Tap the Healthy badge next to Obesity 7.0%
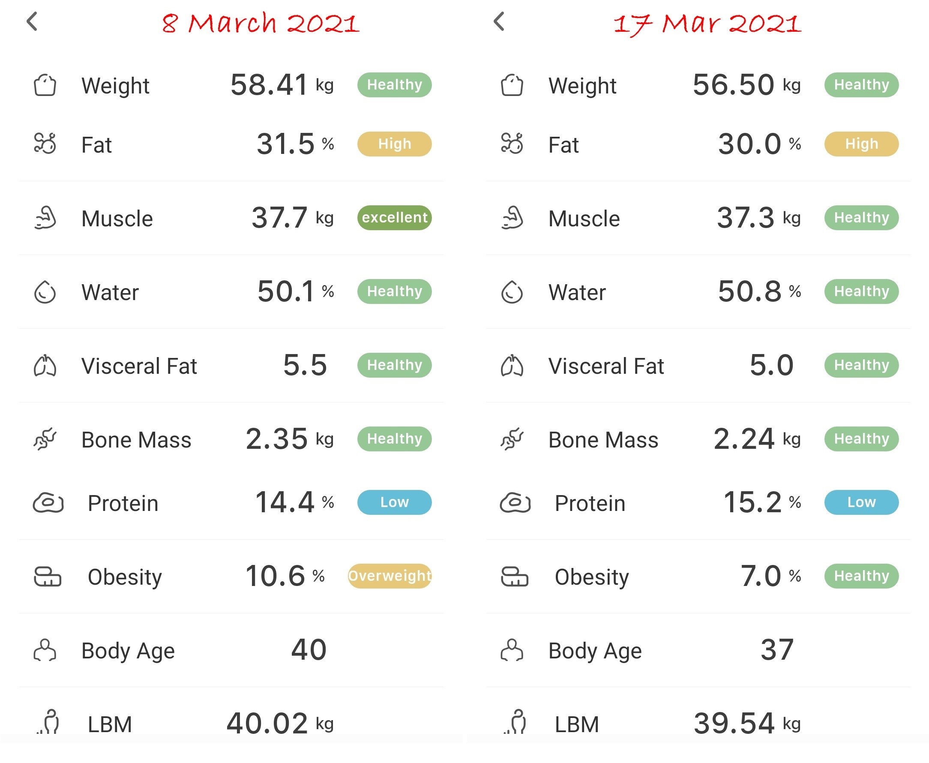Screen dimensions: 929x763 [x=861, y=576]
